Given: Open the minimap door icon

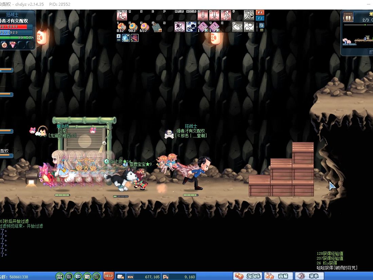Looking at the screenshot, I should coord(348,17).
